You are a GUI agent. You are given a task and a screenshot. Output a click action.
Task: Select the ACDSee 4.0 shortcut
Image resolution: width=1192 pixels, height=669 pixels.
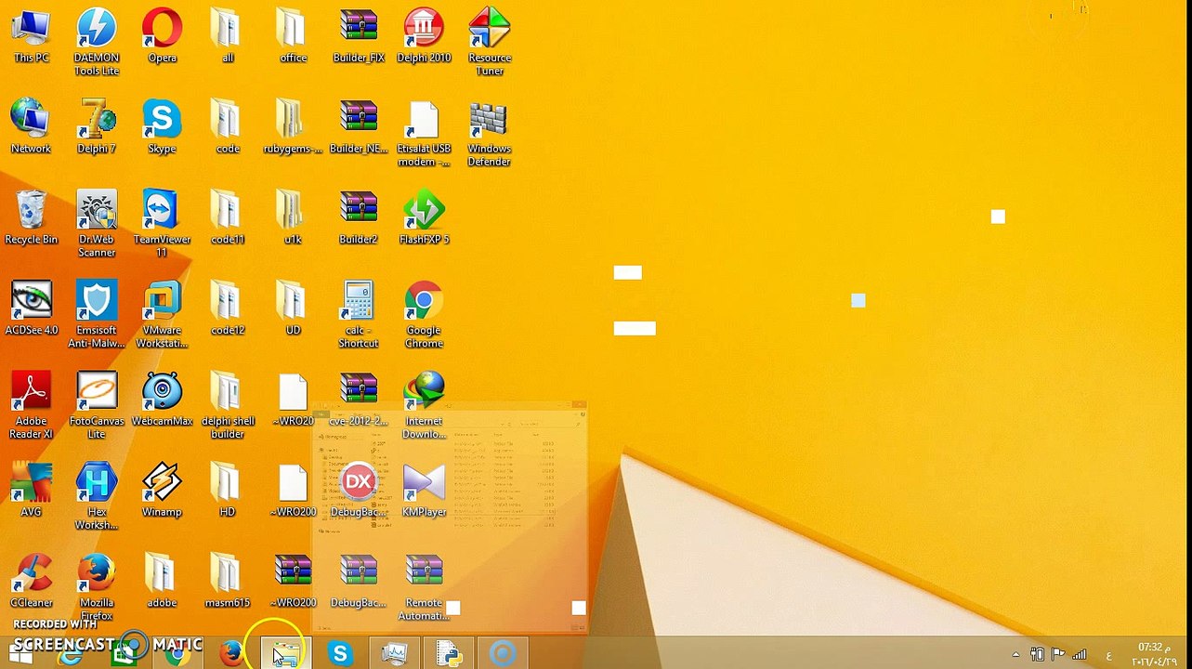coord(31,308)
